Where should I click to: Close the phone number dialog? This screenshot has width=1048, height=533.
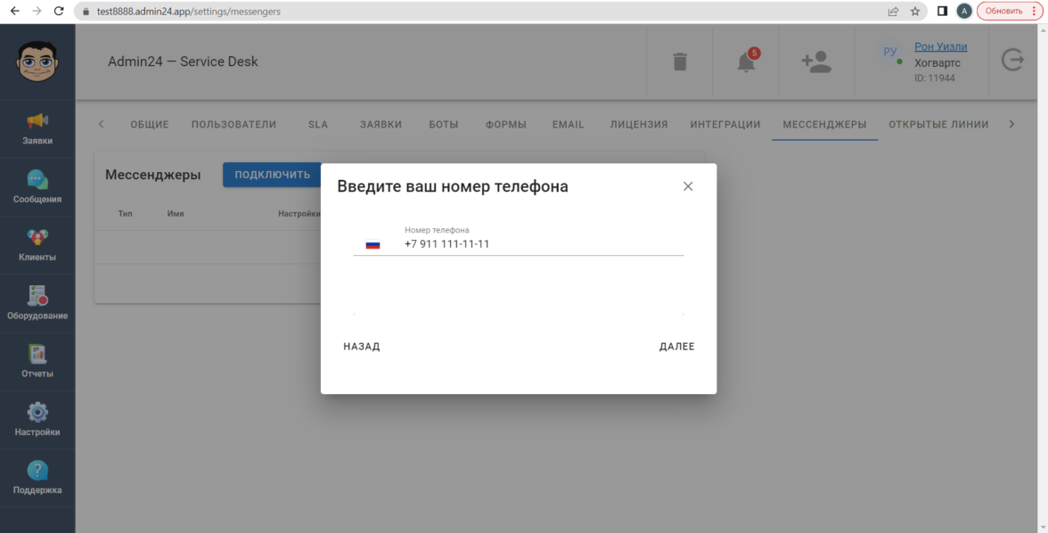click(x=688, y=186)
